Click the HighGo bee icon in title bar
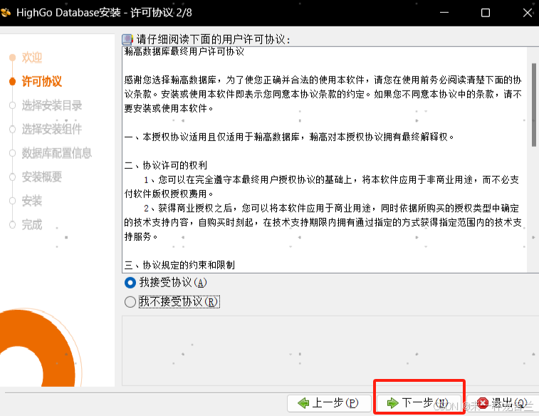Image resolution: width=539 pixels, height=416 pixels. point(6,13)
